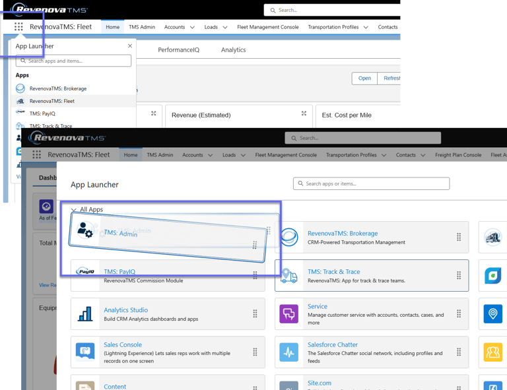Click the Analytics Studio bar chart icon
Viewport: 507px width, 390px height.
85,313
